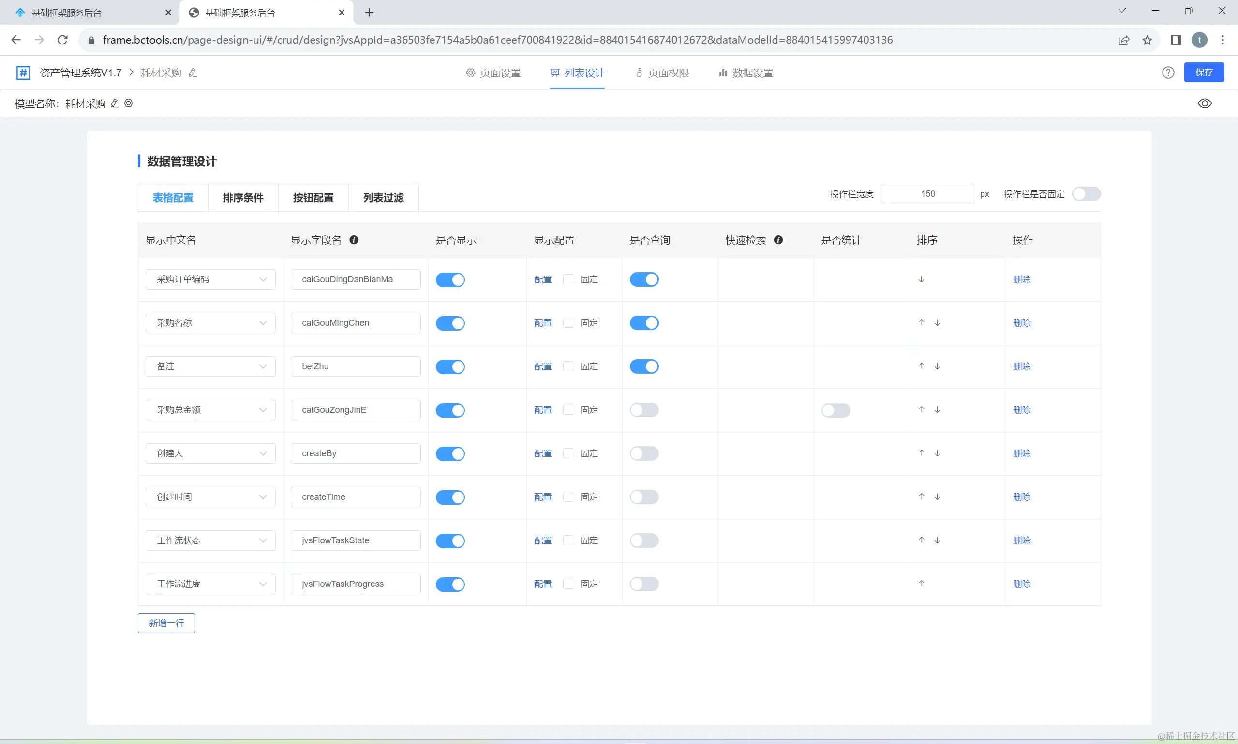Switch to 排序条件 tab
Viewport: 1238px width, 744px height.
click(243, 198)
